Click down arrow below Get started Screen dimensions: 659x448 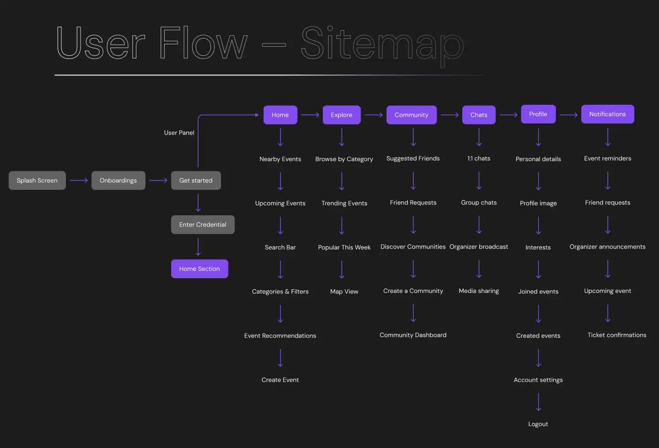pos(198,202)
